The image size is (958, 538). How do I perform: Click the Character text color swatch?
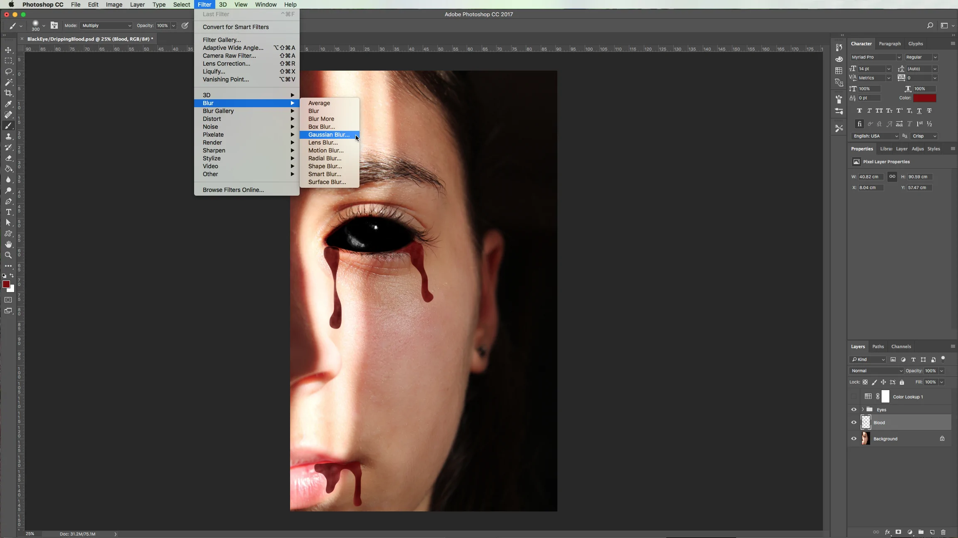925,98
